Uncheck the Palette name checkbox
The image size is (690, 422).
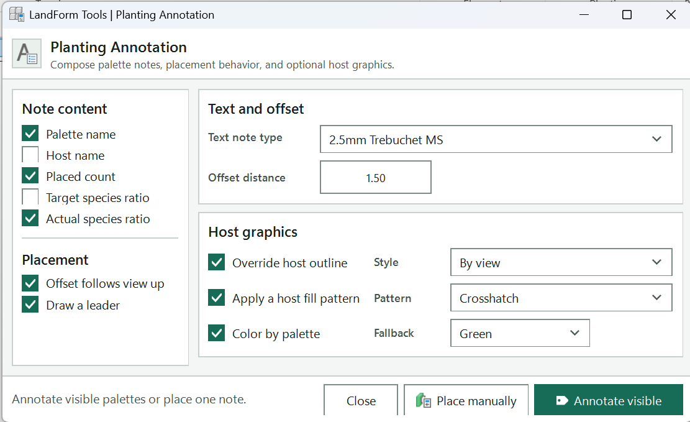tap(30, 134)
